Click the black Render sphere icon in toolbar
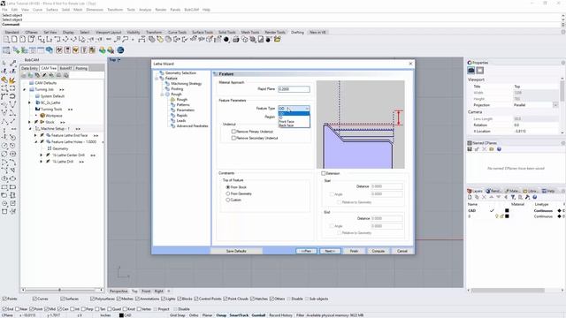The width and height of the screenshot is (566, 318). [x=226, y=39]
